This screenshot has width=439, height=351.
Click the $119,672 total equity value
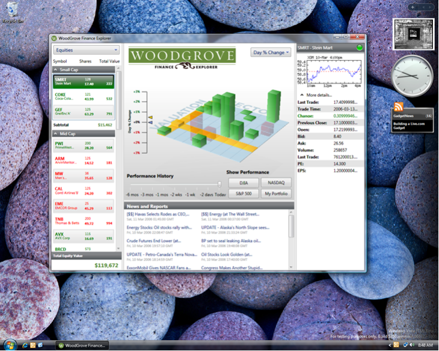(106, 265)
